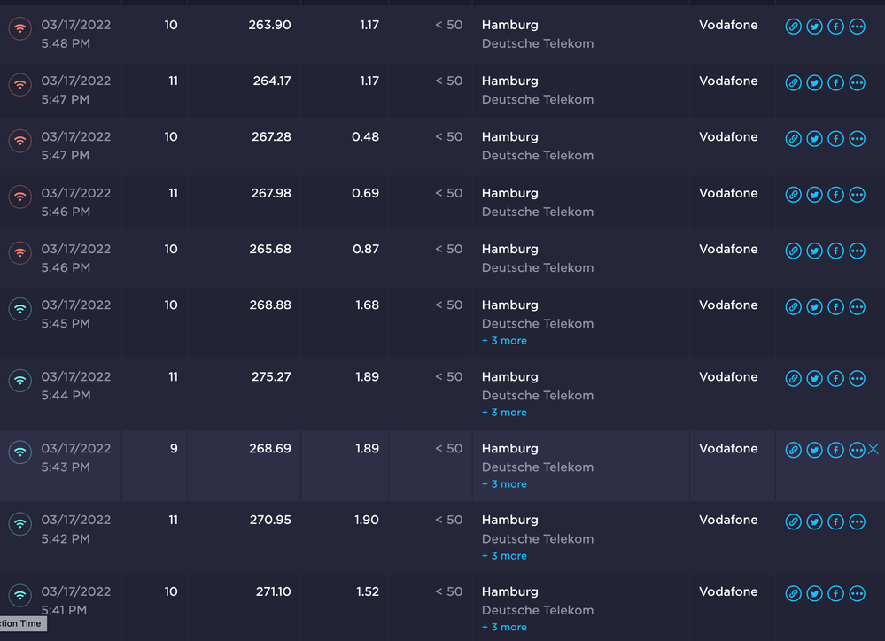Expand "+ 3 more" servers under 5:45 PM
Viewport: 885px width, 641px height.
point(504,341)
